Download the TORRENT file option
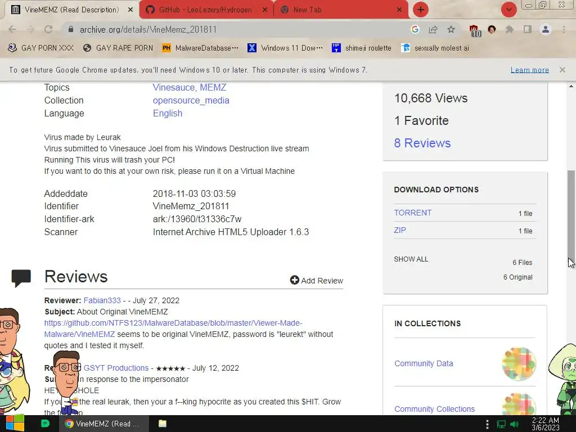 click(413, 213)
